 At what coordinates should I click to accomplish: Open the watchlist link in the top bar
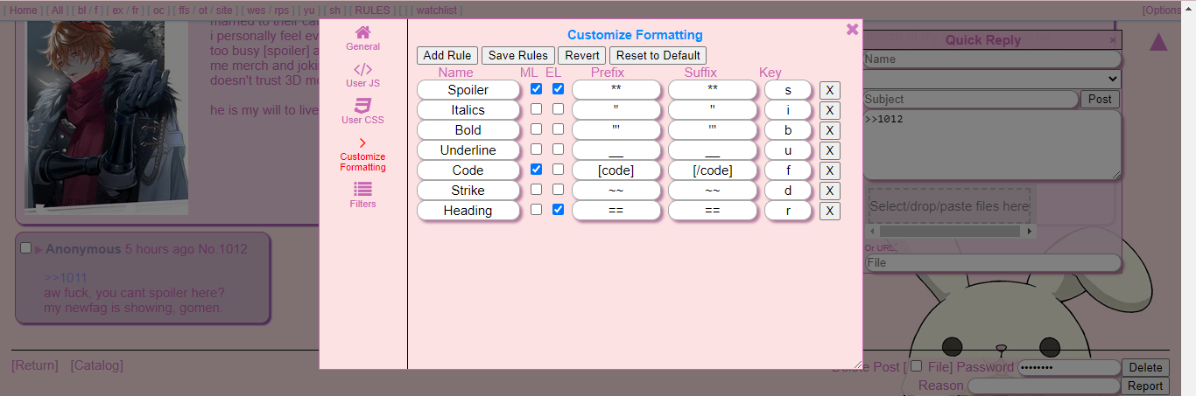[x=436, y=10]
